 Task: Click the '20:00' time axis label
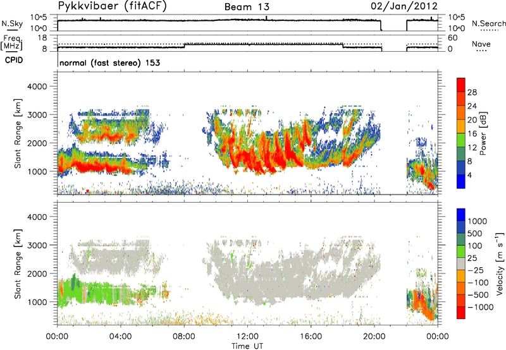tap(374, 337)
